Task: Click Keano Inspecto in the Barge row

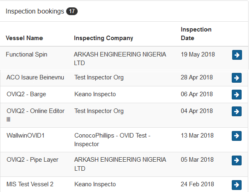Action: (x=95, y=94)
